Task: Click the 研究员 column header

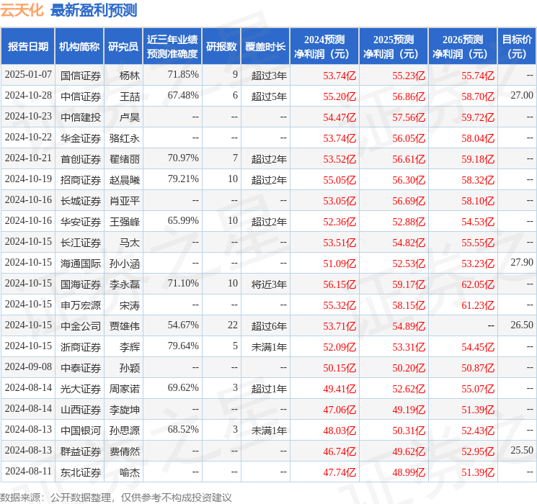Action: (123, 47)
